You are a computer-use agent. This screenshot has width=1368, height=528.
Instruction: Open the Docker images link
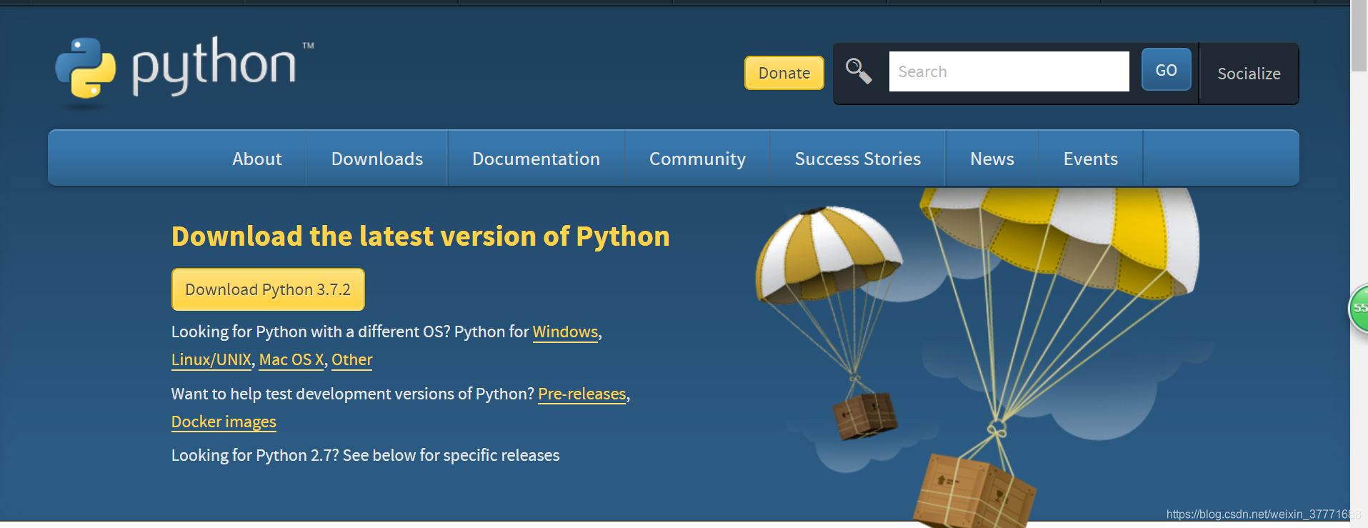coord(224,422)
